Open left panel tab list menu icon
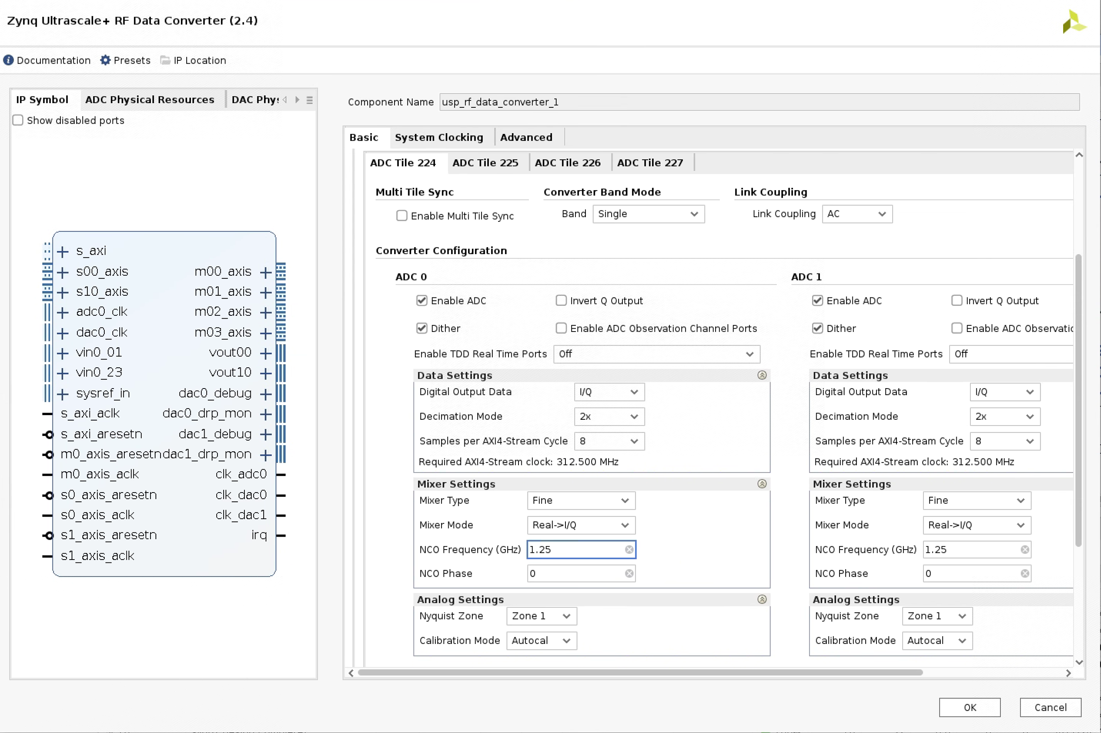This screenshot has height=733, width=1101. pyautogui.click(x=309, y=100)
